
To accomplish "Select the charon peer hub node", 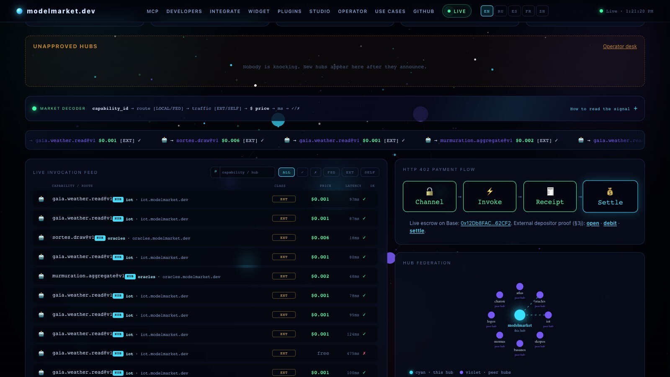I will click(x=500, y=295).
